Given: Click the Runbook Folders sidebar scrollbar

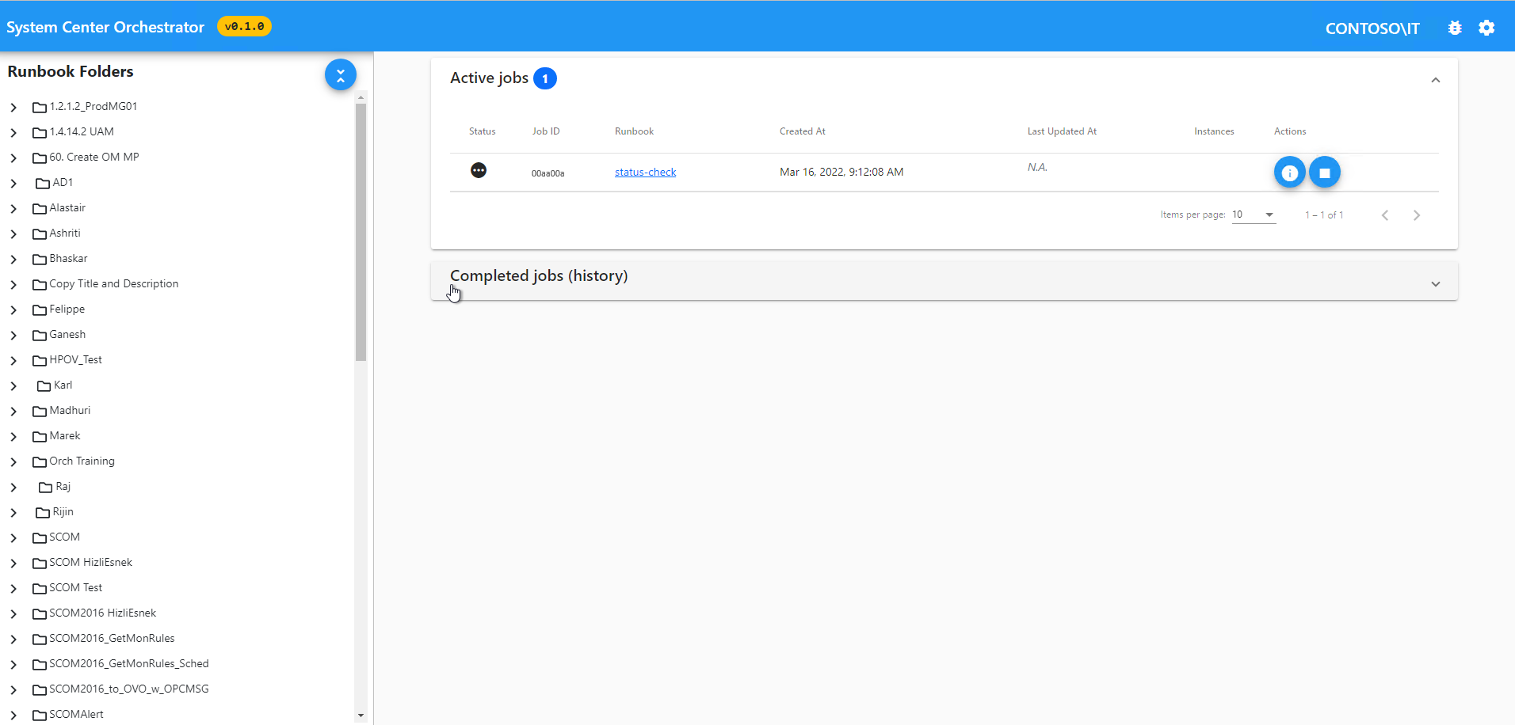Looking at the screenshot, I should (x=361, y=230).
